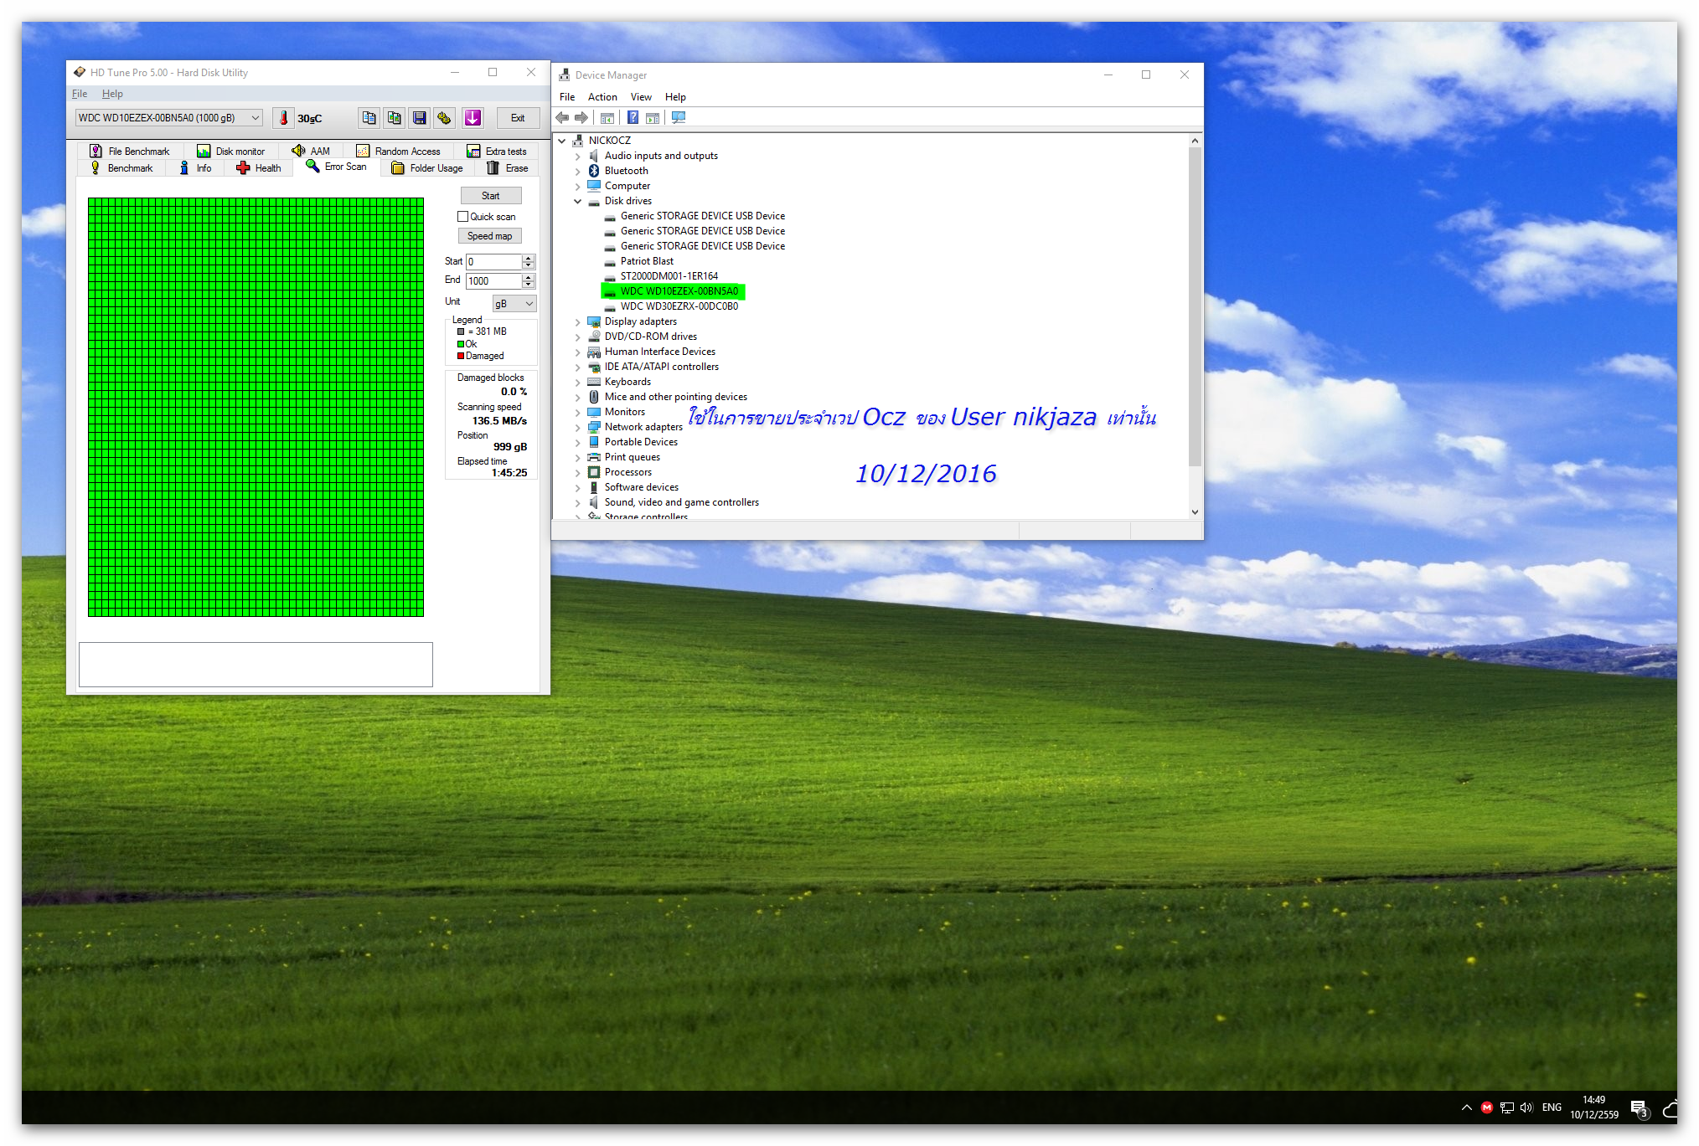This screenshot has height=1146, width=1699.
Task: Click the purple down-arrow minimize-to-tray icon
Action: pyautogui.click(x=473, y=118)
